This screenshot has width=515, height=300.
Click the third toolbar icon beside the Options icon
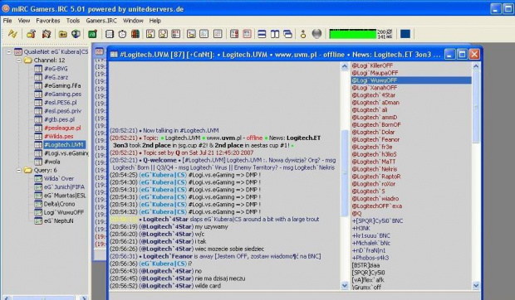point(47,34)
